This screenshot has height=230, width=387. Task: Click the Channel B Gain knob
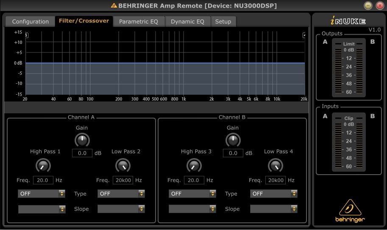[233, 140]
